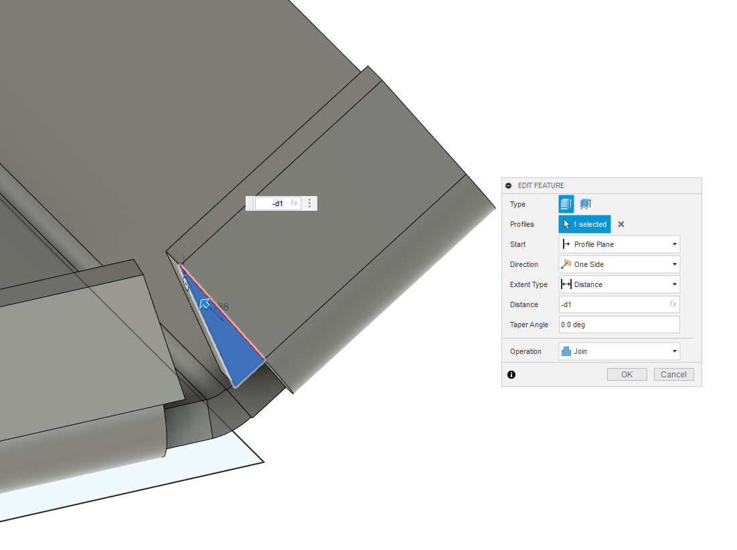737x550 pixels.
Task: Click the Distance extent type icon
Action: (566, 284)
